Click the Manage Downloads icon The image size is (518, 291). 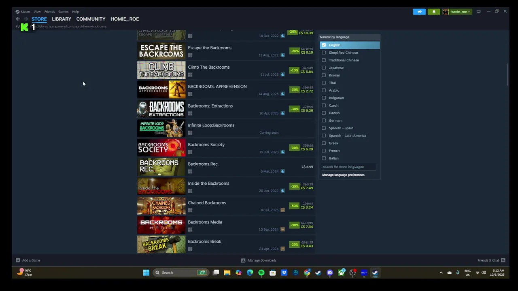tap(243, 260)
